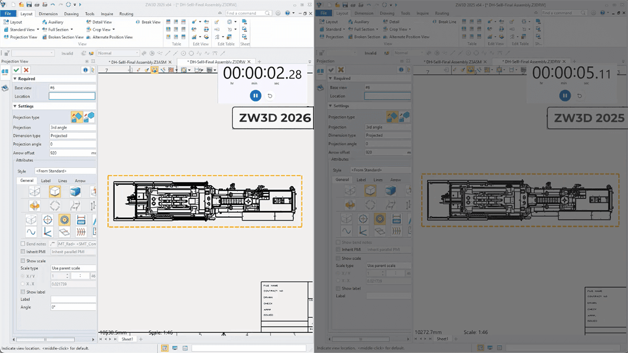The width and height of the screenshot is (628, 353).
Task: Open the Lines attributes tab in ZW3D 2026
Action: tap(62, 181)
